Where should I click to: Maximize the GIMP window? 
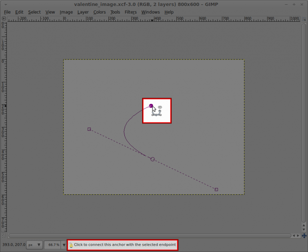click(x=294, y=5)
